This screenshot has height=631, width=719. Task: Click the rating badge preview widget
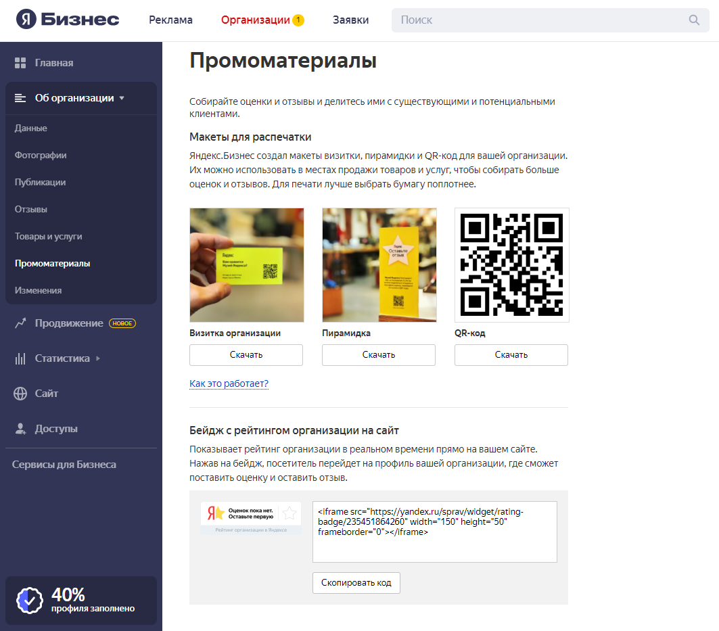(251, 518)
